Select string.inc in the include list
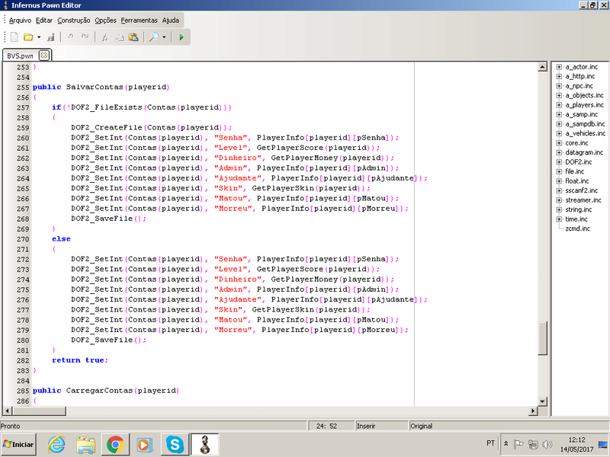The width and height of the screenshot is (610, 457). 579,209
